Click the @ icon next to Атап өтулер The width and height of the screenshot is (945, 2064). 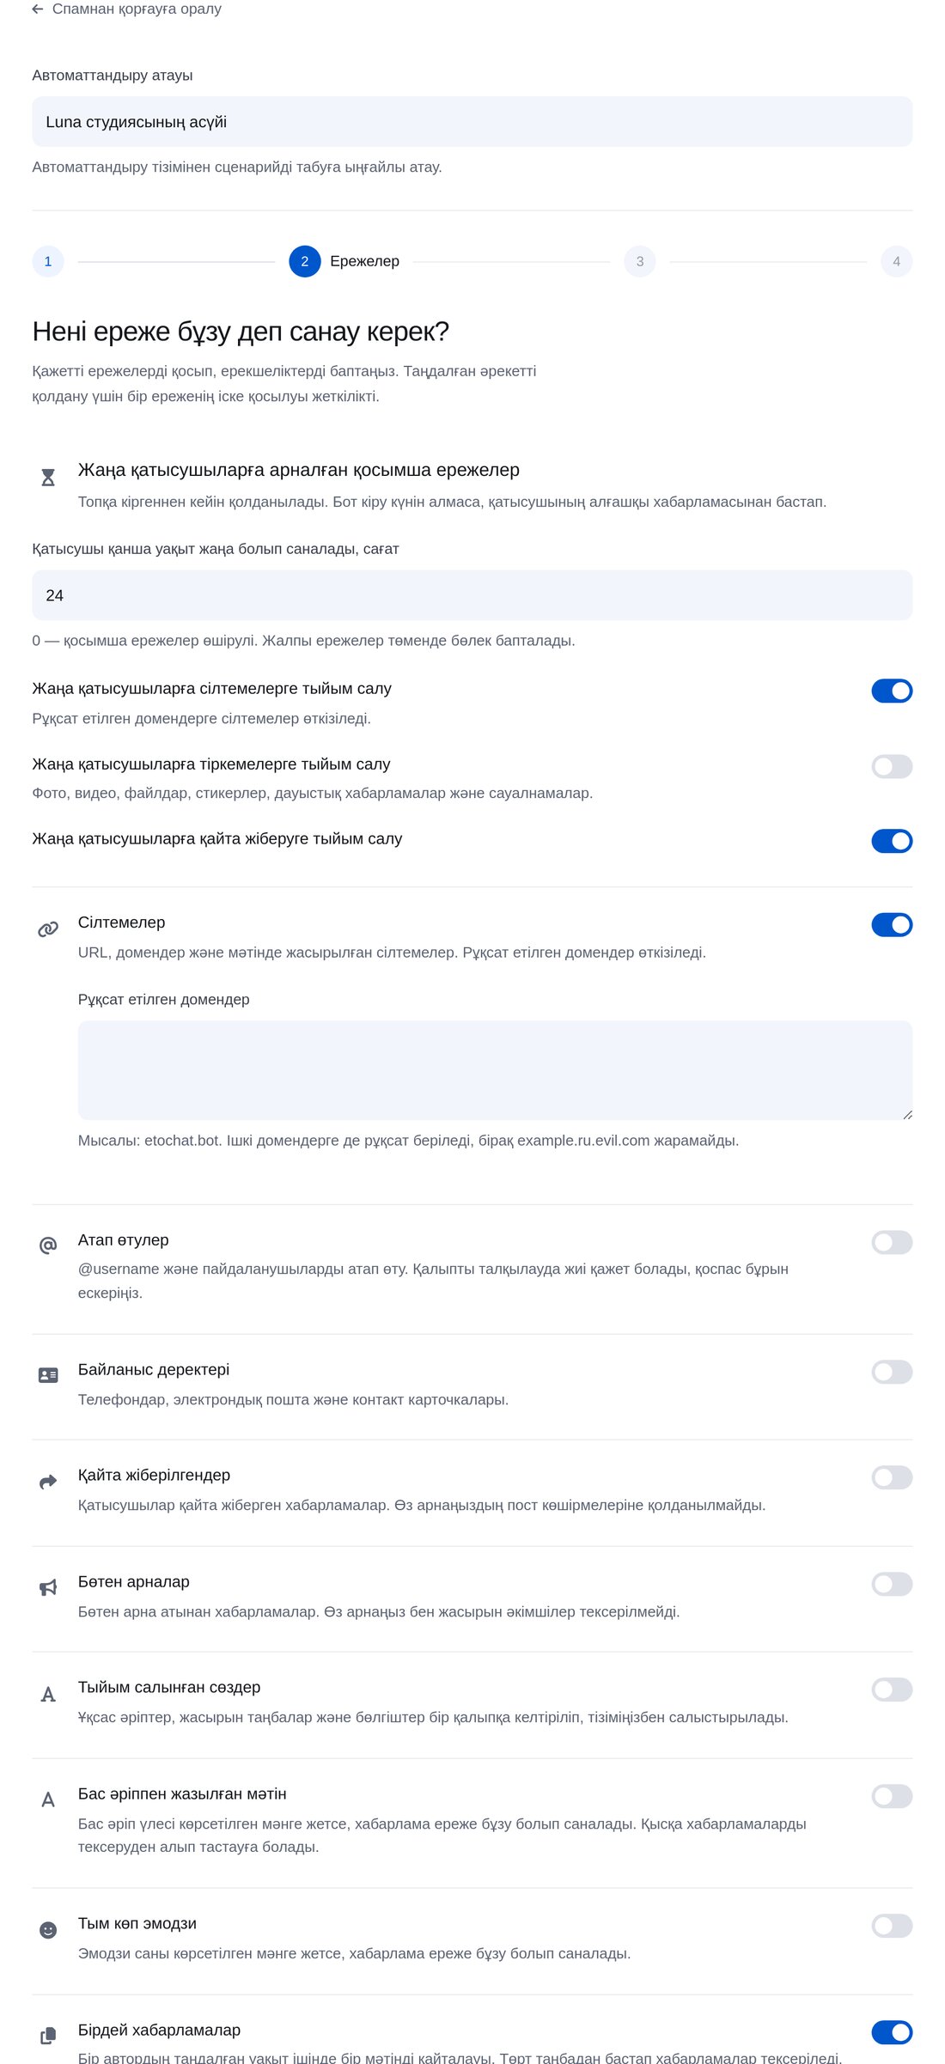point(48,1245)
